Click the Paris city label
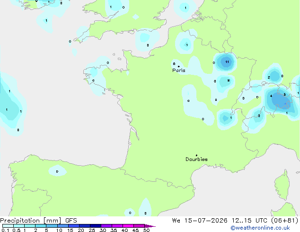 179,71
